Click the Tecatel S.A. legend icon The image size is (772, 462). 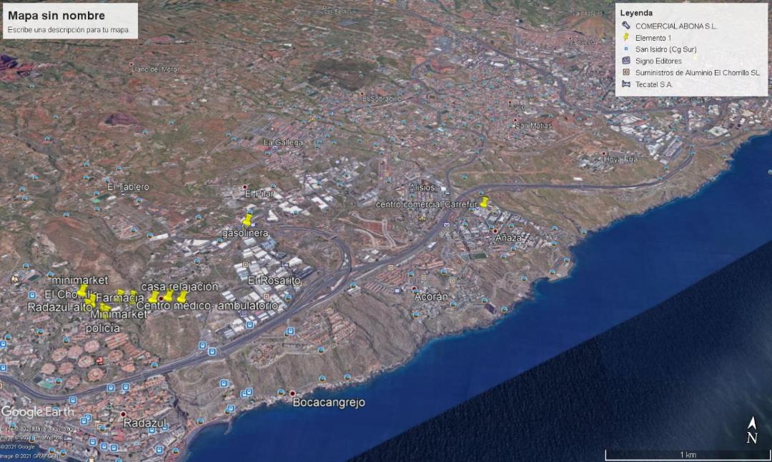(x=626, y=84)
